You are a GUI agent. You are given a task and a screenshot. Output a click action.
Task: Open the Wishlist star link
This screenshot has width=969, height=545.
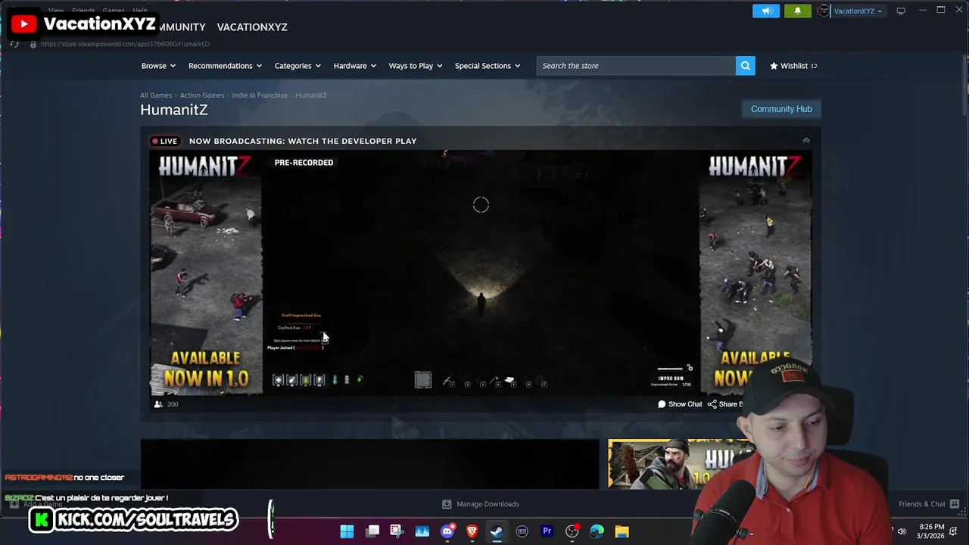tap(774, 66)
